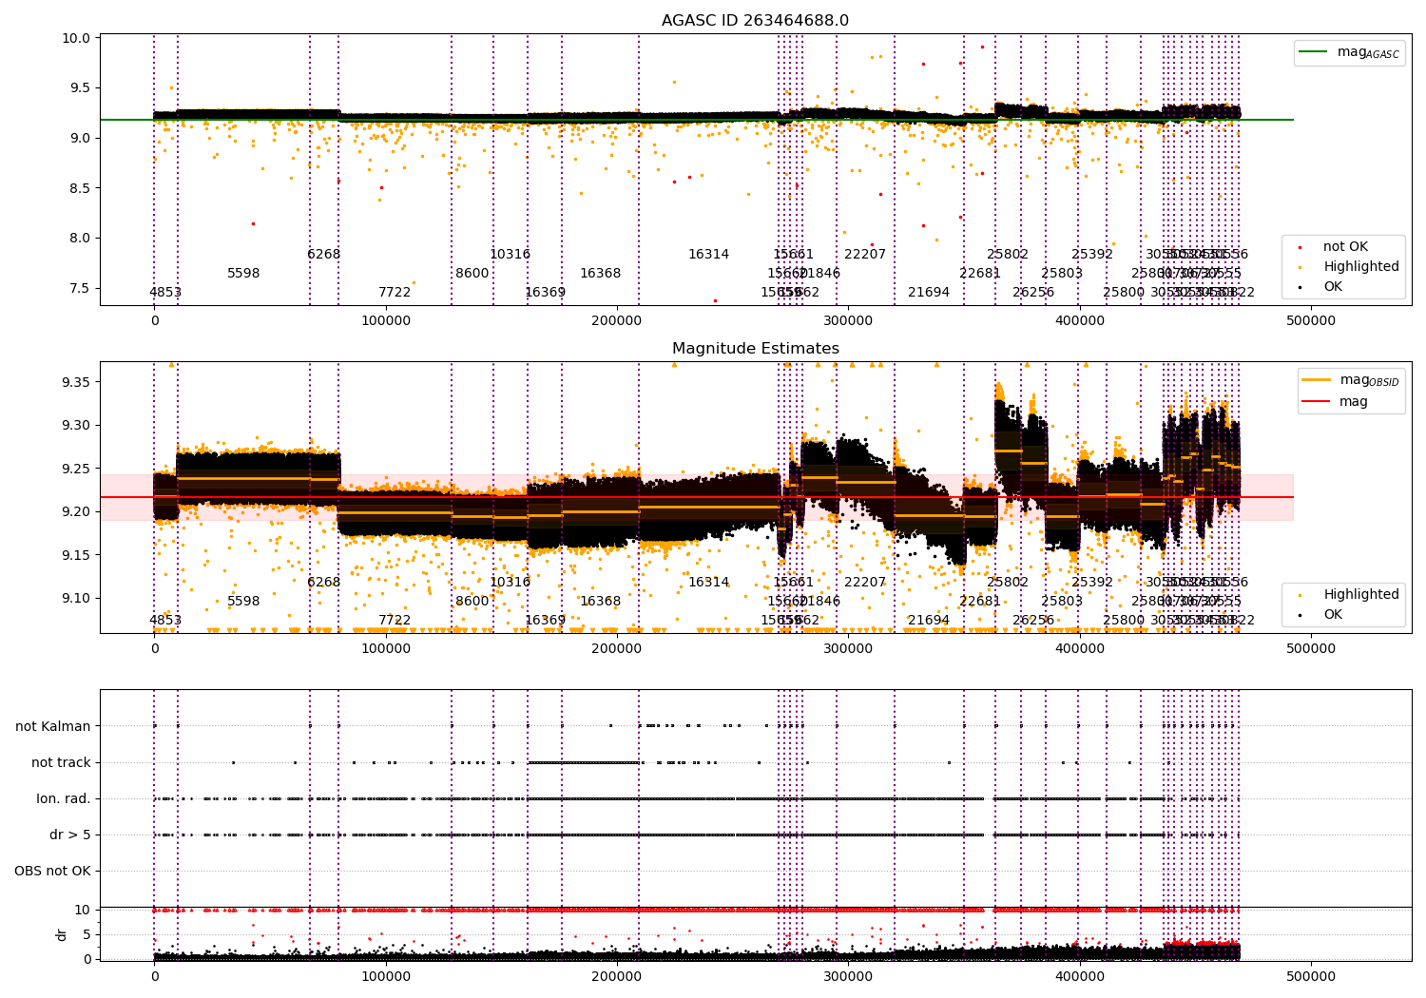Screen dimensions: 1426x998
Task: Click the red "mag" legend entry in middle plot
Action: (x=1336, y=402)
